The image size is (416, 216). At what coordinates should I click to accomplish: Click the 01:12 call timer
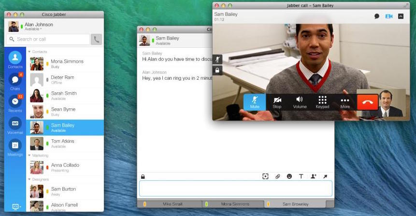click(219, 20)
